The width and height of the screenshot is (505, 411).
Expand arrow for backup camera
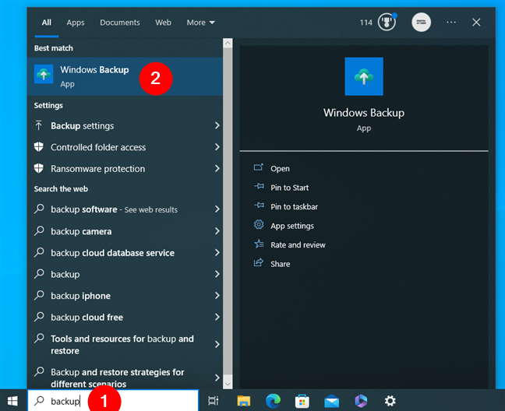pyautogui.click(x=217, y=231)
